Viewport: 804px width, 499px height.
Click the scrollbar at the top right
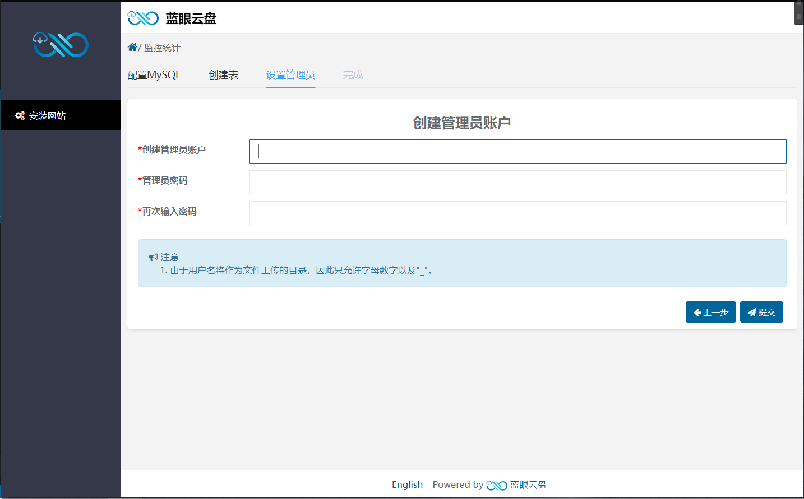[799, 12]
